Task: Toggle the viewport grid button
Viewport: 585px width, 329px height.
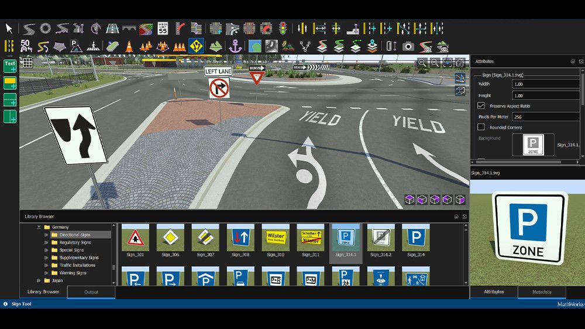Action: point(27,63)
